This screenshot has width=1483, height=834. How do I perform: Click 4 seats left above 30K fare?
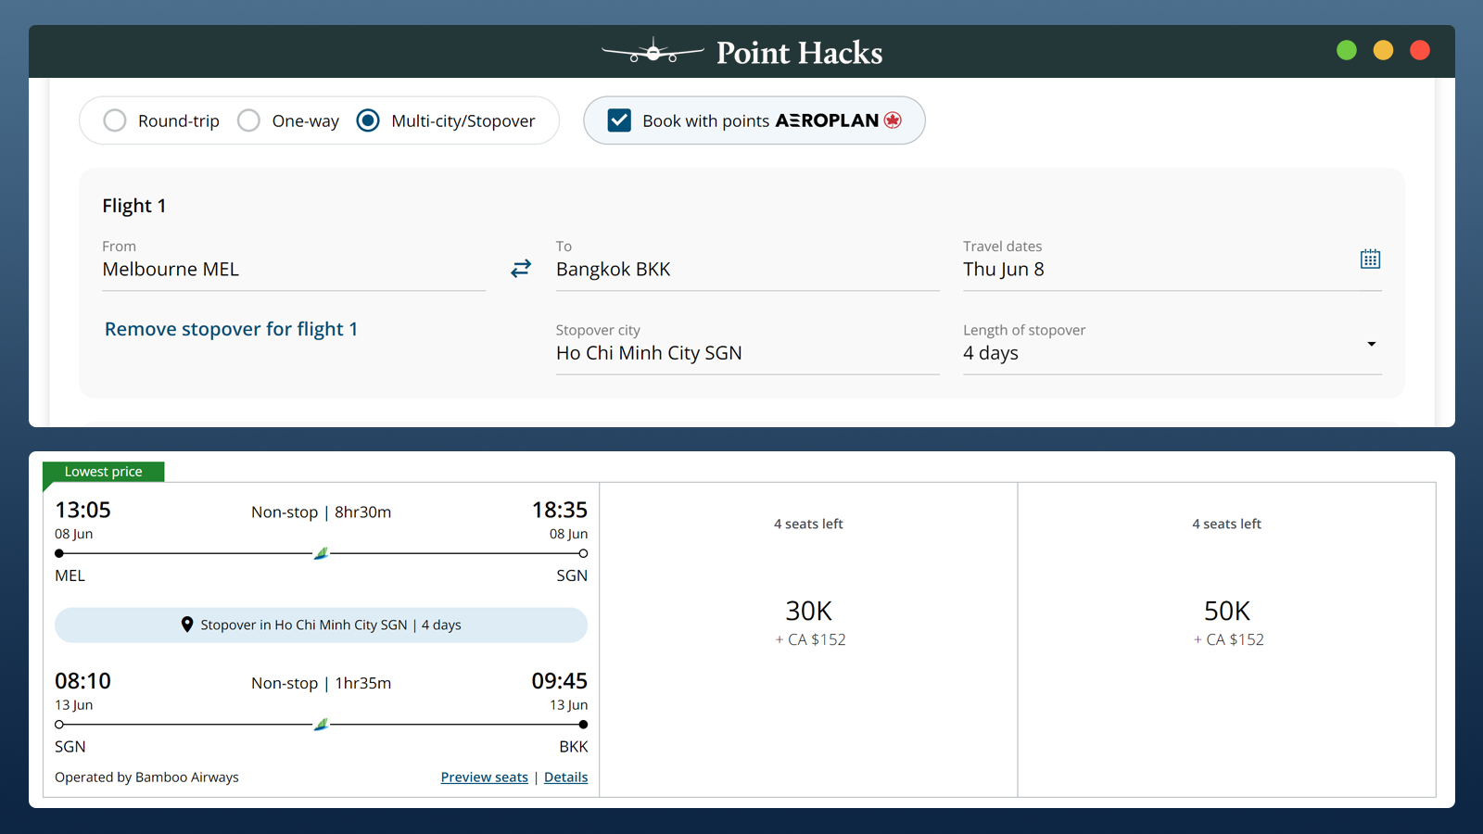[808, 524]
